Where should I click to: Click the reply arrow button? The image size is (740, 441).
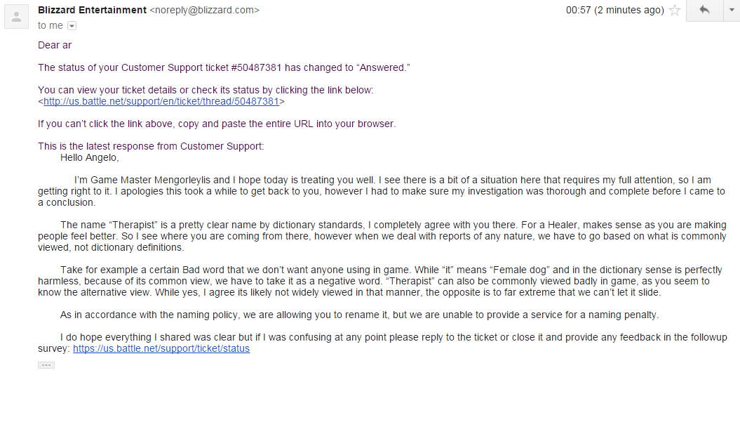click(704, 10)
